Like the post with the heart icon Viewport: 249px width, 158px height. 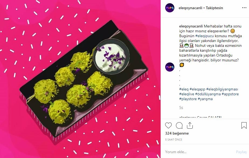[168, 125]
